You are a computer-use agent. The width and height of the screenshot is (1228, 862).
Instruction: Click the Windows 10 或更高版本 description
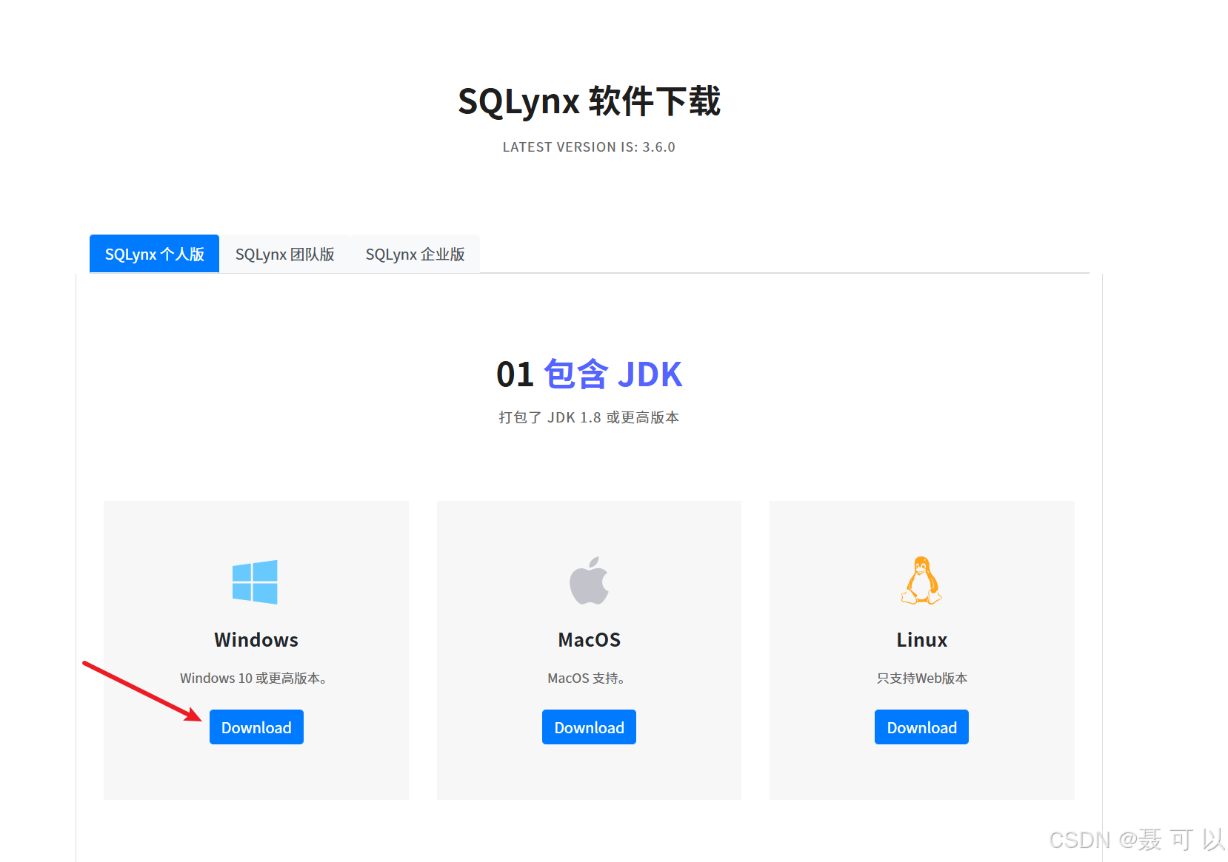[x=254, y=679]
